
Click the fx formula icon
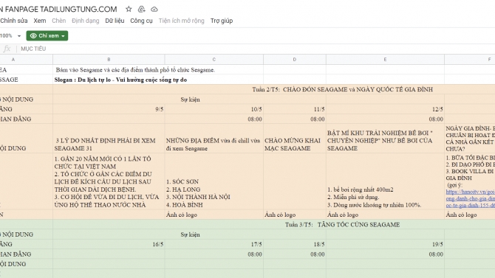pos(7,49)
